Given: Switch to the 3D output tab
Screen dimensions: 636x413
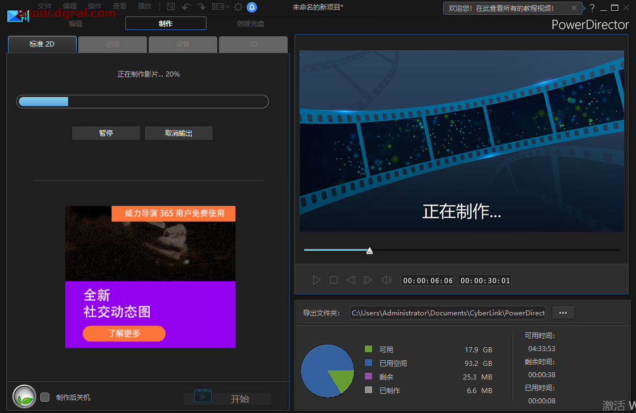Looking at the screenshot, I should (253, 44).
